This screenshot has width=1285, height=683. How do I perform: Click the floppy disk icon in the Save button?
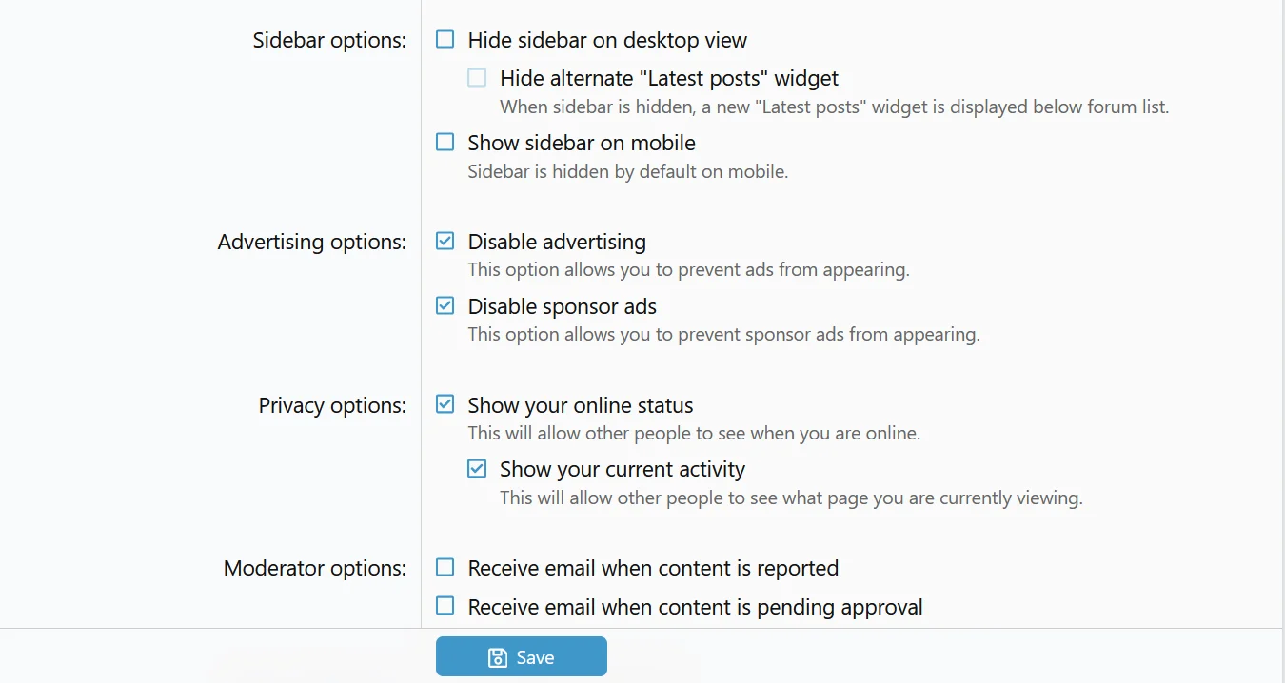point(497,657)
